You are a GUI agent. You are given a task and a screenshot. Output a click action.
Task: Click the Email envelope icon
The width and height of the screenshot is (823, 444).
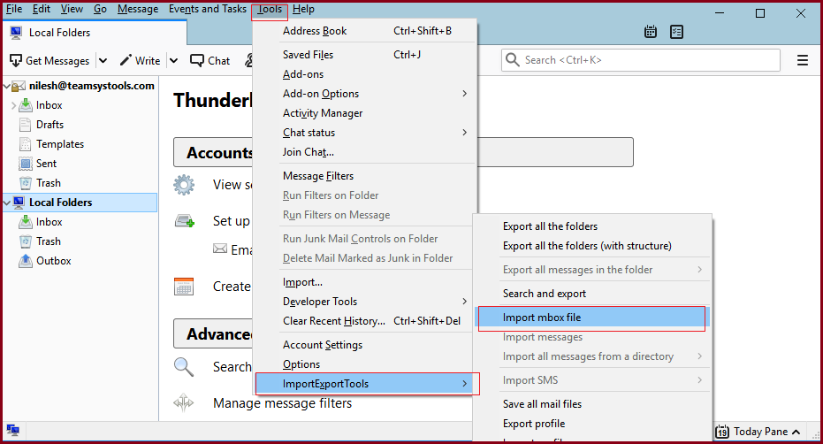click(220, 249)
